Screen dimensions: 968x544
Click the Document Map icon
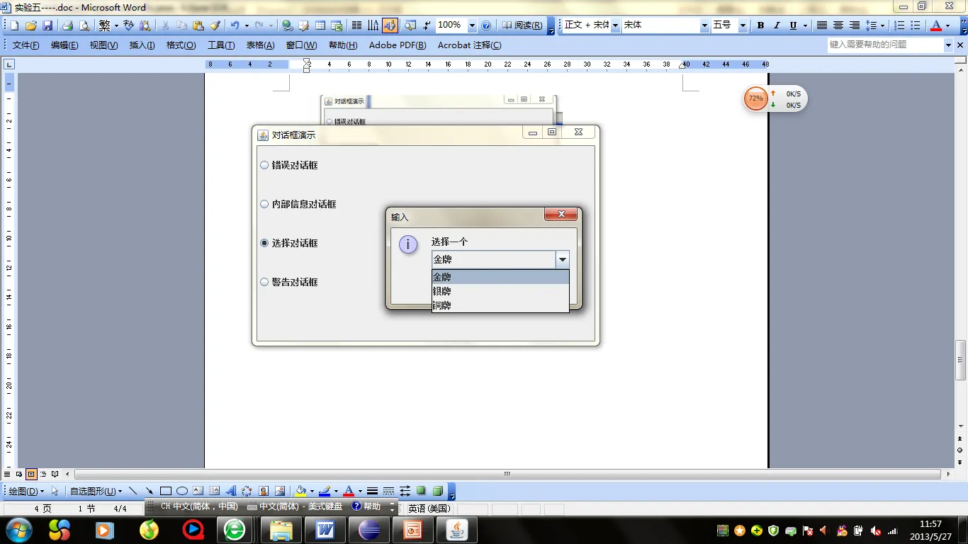tap(410, 25)
